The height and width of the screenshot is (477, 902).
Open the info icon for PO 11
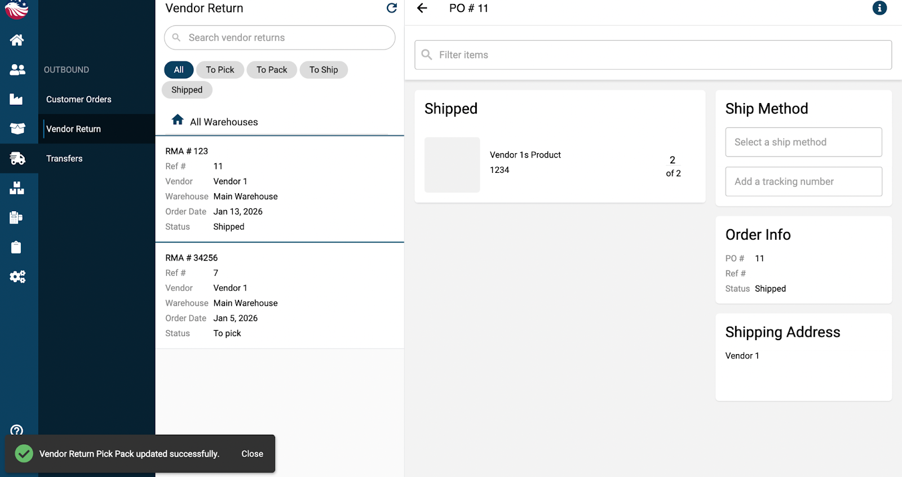click(879, 8)
